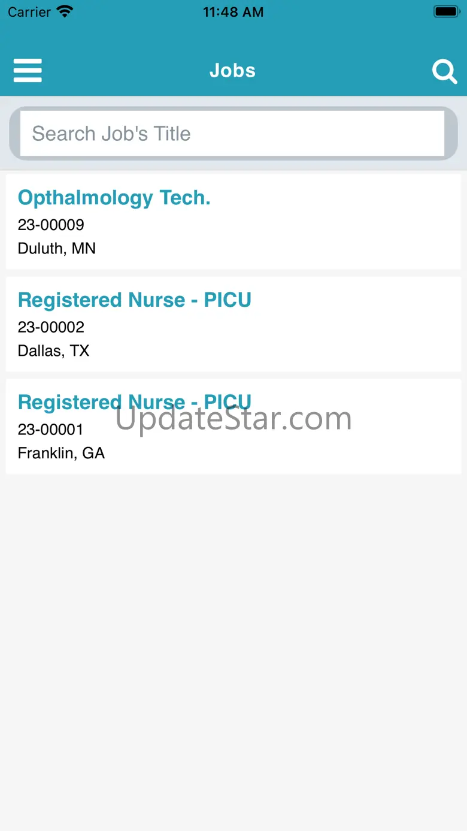Screen dimensions: 467x831
Task: Open the hamburger menu icon
Action: pos(28,71)
